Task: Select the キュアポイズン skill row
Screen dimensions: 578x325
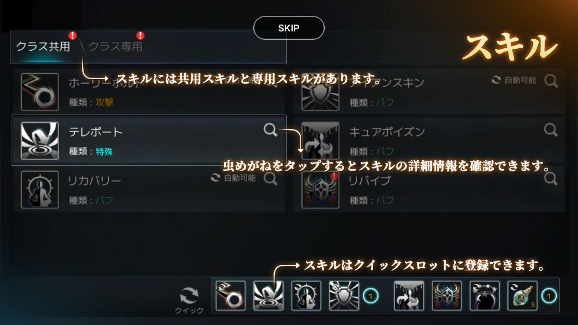Action: 429,140
